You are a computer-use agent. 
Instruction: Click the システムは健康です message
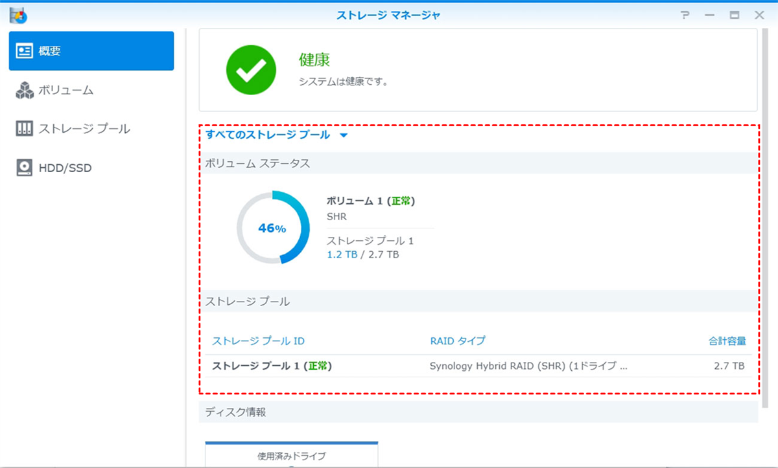[x=343, y=82]
